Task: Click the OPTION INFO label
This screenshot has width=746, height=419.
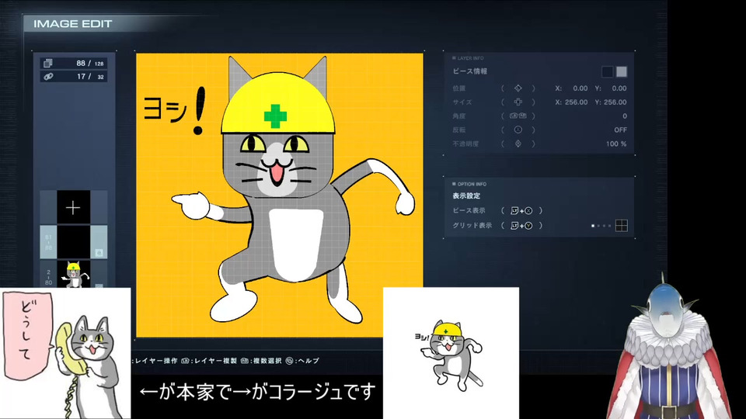Action: 472,184
